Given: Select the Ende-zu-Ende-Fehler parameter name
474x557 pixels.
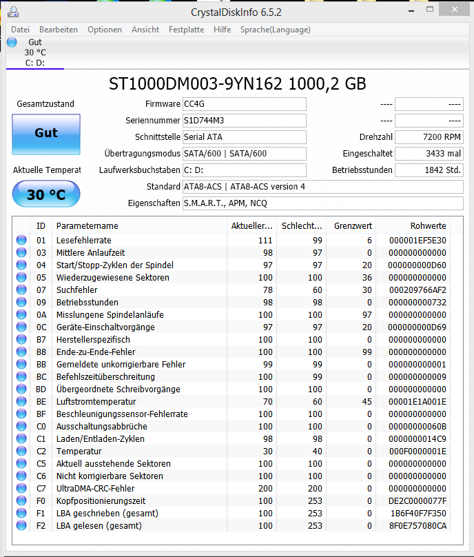Looking at the screenshot, I should click(96, 352).
